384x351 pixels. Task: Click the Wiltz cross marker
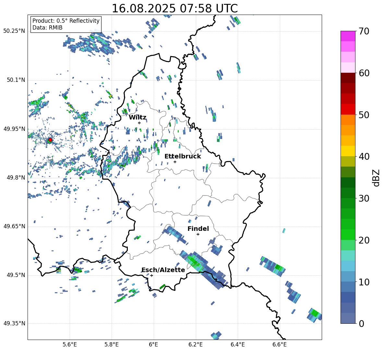(139, 123)
